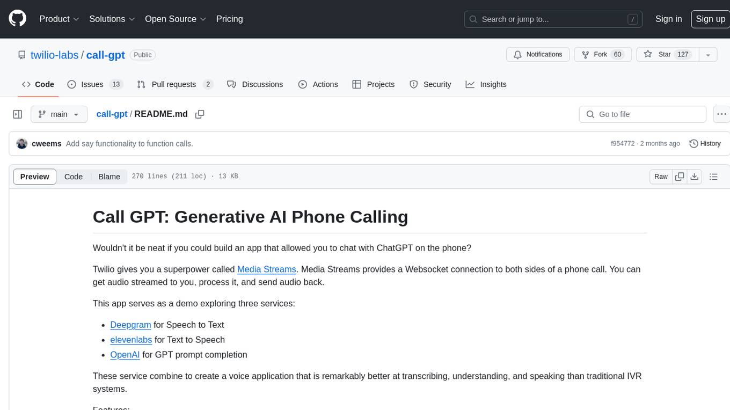Go to call-gpt breadcrumb folder
This screenshot has width=730, height=410.
pos(112,114)
